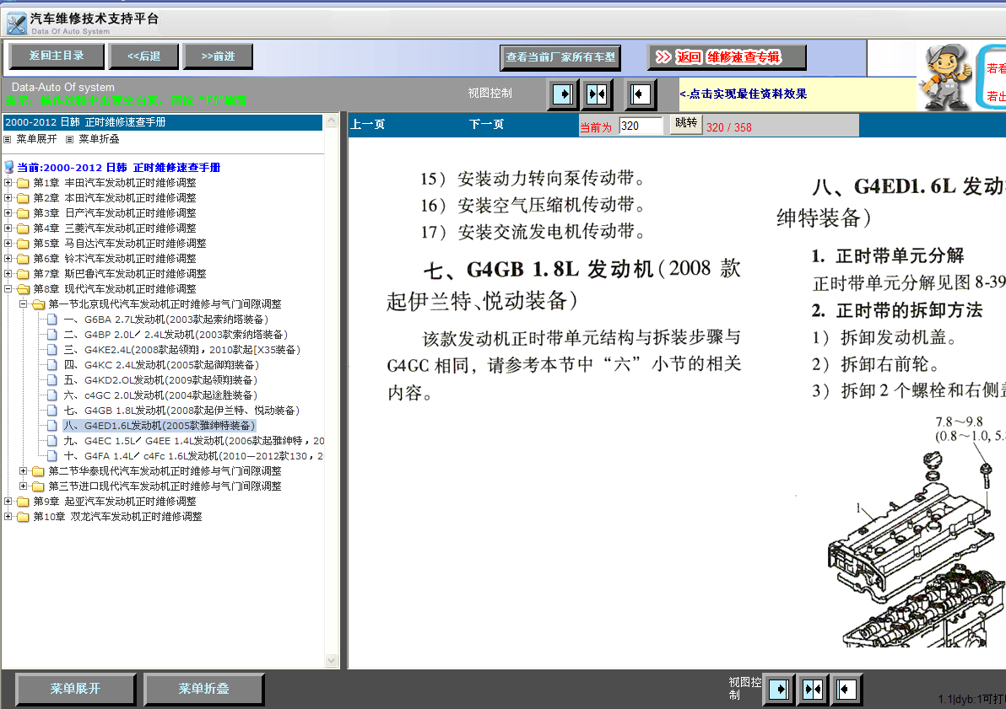
Task: Click folder icon of 第9章 起亚汽车
Action: click(x=23, y=502)
